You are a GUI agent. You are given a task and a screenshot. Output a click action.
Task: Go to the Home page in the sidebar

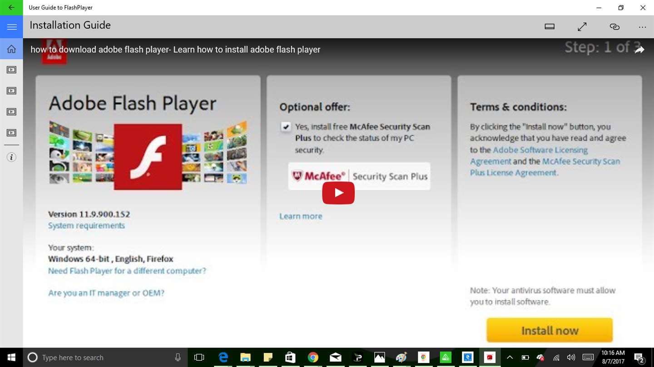(x=11, y=49)
